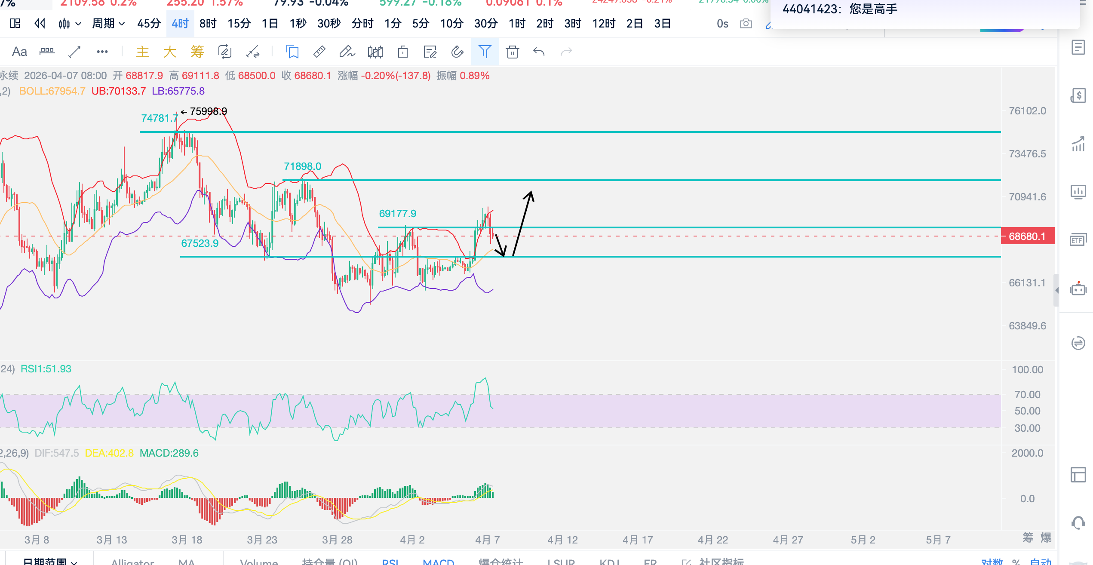Screen dimensions: 1093x565
Task: Toggle the MACD indicator
Action: (438, 561)
